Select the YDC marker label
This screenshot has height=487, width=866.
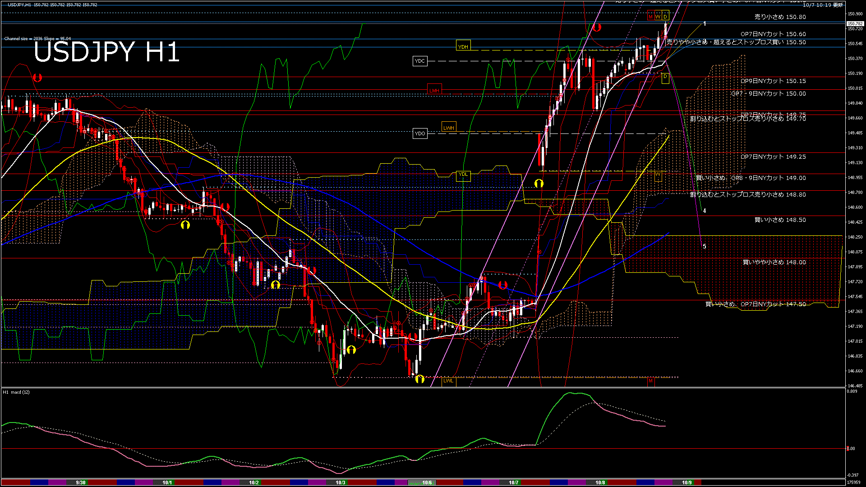(x=419, y=61)
